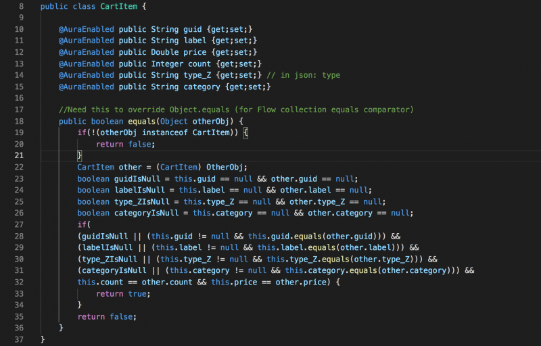541x346 pixels.
Task: Click line number 21 in the gutter
Action: pyautogui.click(x=19, y=155)
